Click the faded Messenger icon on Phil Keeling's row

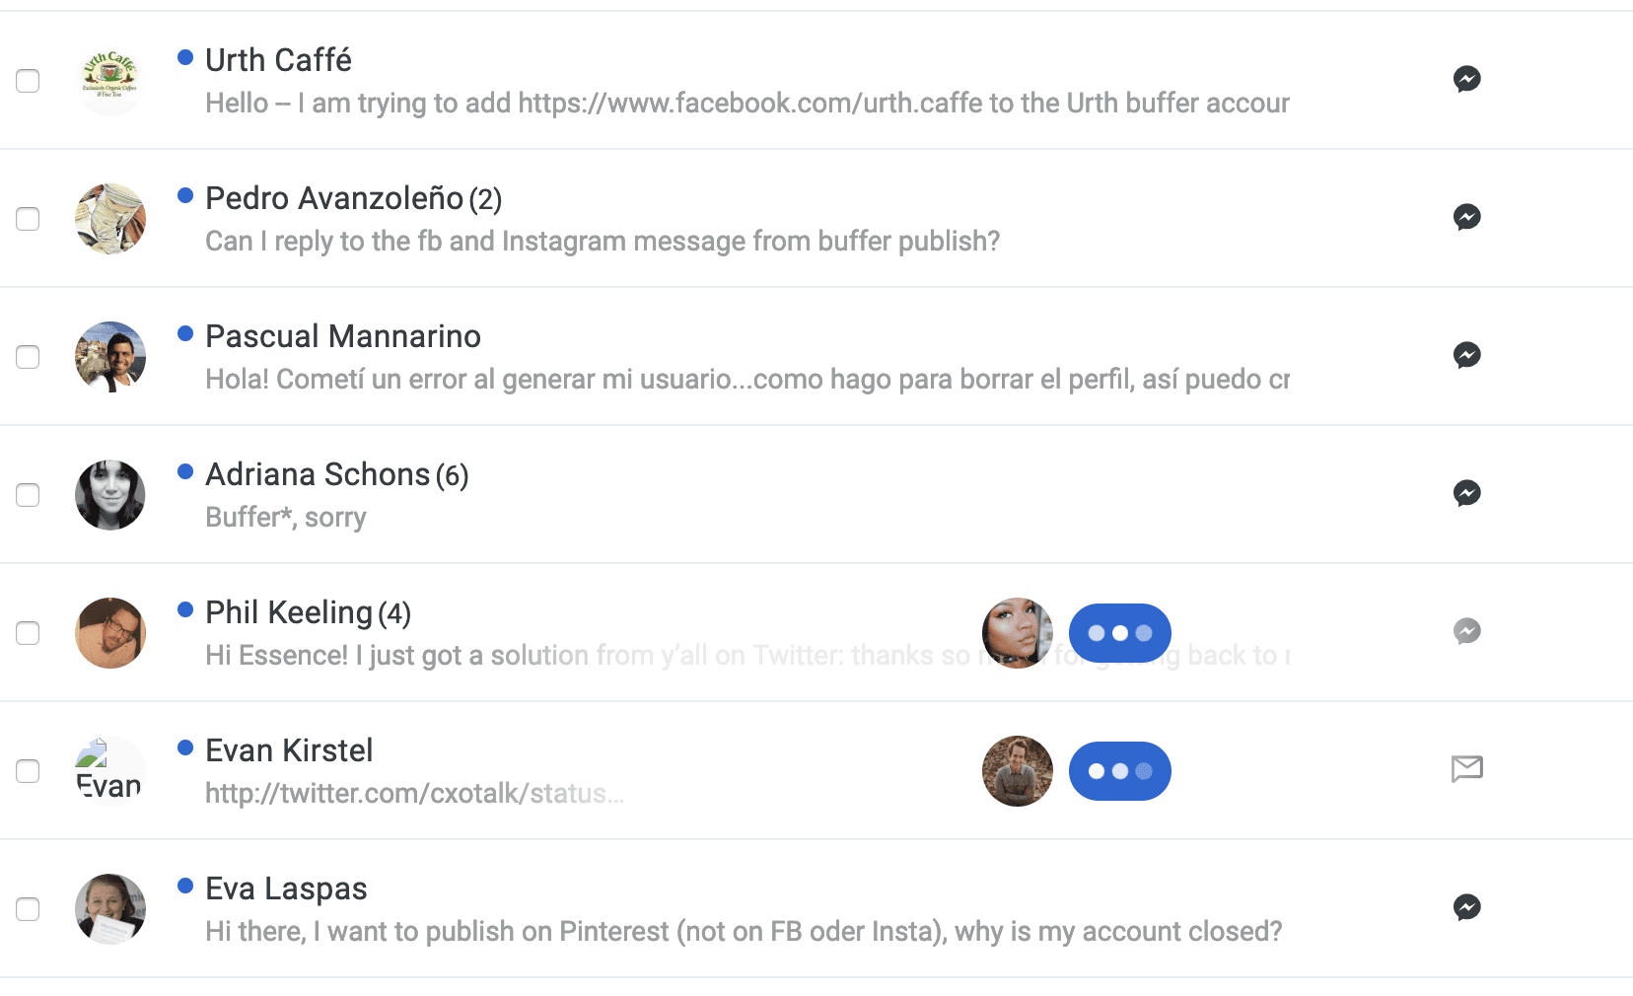pos(1467,632)
